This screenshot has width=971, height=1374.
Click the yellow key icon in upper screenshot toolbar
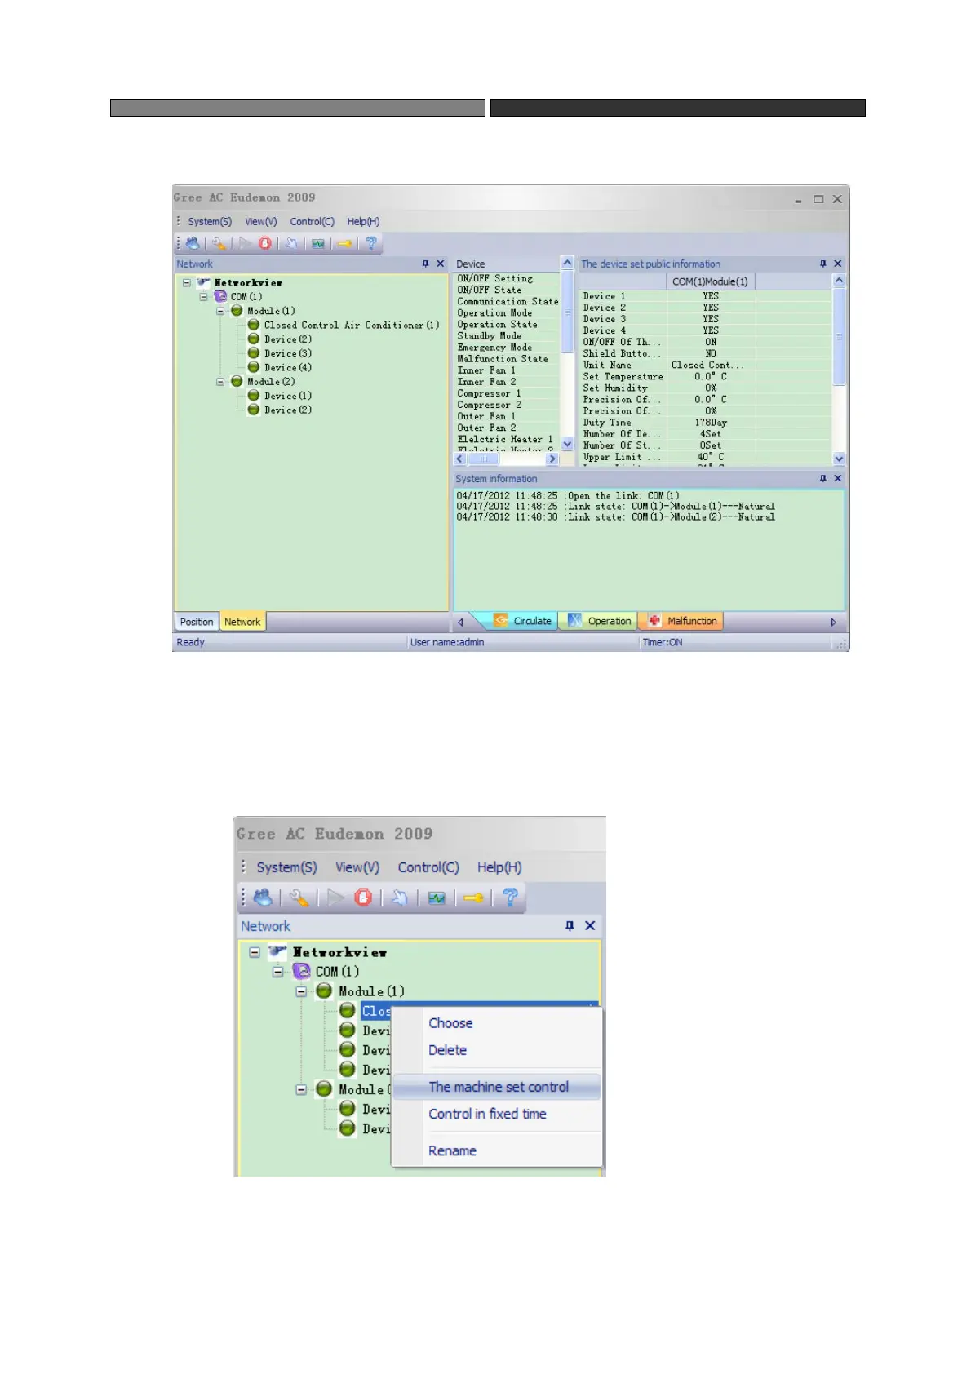(344, 243)
